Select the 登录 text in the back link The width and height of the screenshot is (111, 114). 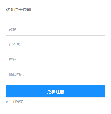point(20,102)
